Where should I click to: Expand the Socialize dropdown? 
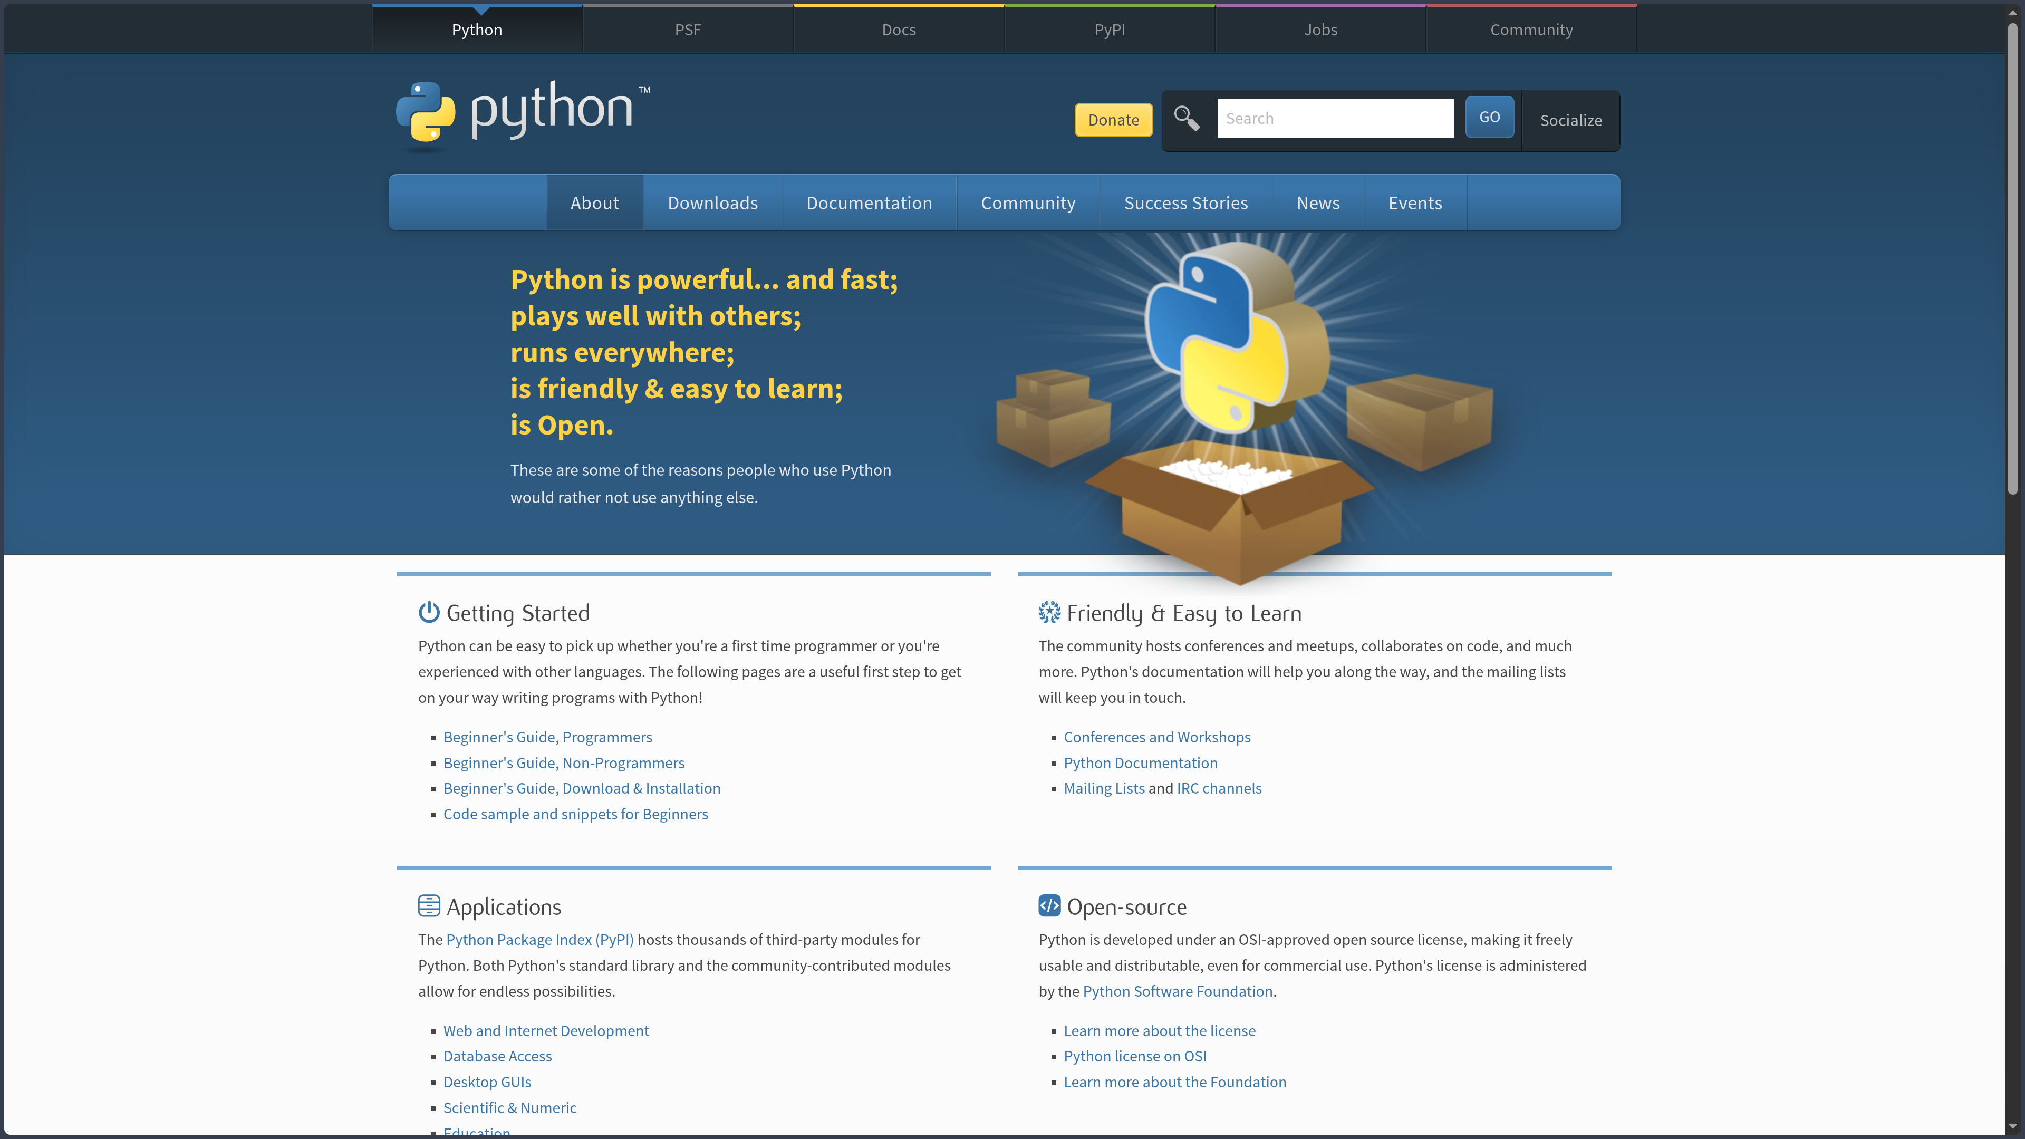coord(1570,120)
